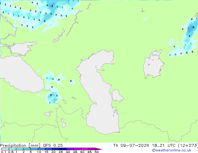Click the "Th 09-07-2026" date text
The image size is (198, 153).
(x=131, y=146)
